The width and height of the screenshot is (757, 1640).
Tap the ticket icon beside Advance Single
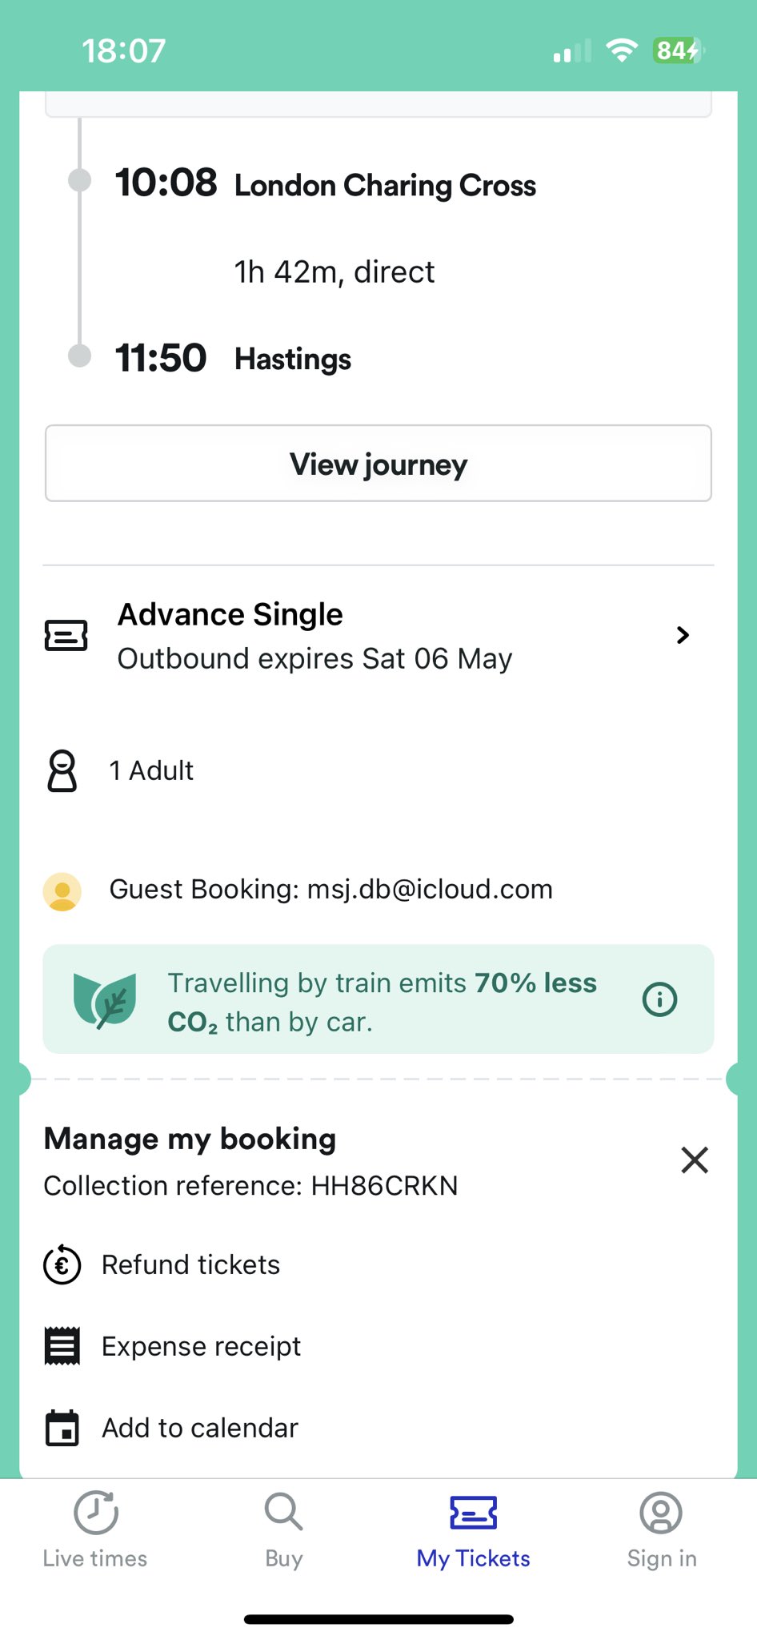tap(66, 636)
